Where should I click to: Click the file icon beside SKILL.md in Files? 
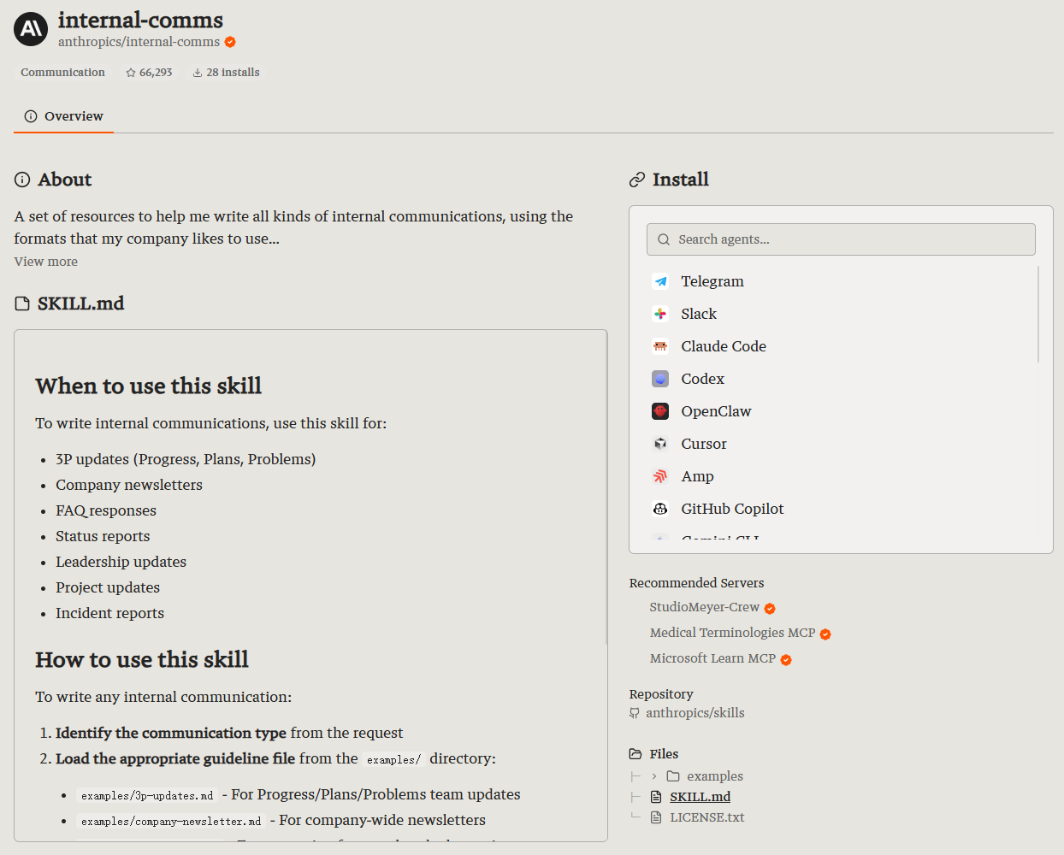pos(656,797)
